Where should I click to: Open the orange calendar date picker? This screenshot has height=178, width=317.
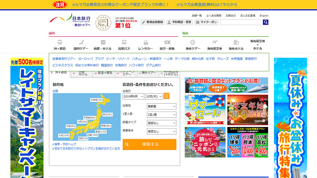166,96
